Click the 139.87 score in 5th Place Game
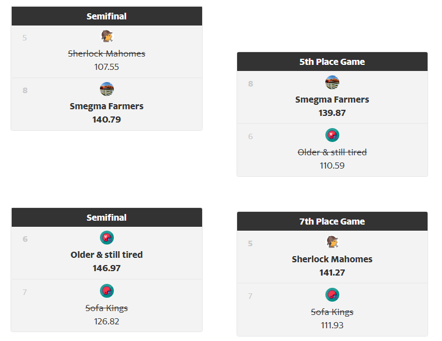Image resolution: width=442 pixels, height=341 pixels. [x=332, y=113]
